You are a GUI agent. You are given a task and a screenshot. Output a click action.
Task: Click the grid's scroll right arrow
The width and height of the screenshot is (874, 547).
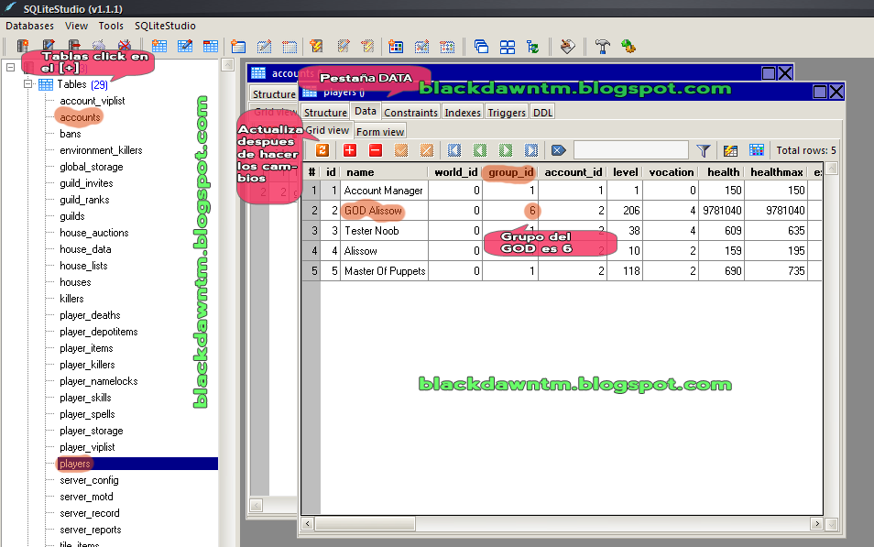pos(816,523)
